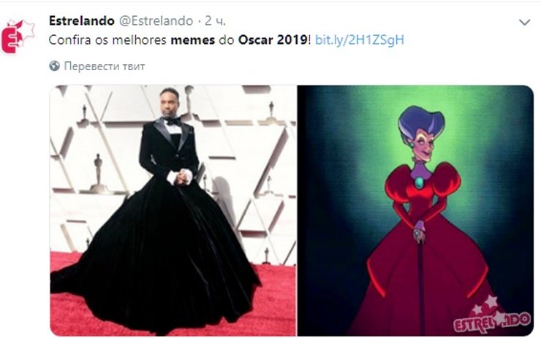Click the bow tie in the left photo
This screenshot has height=338, width=541.
173,121
